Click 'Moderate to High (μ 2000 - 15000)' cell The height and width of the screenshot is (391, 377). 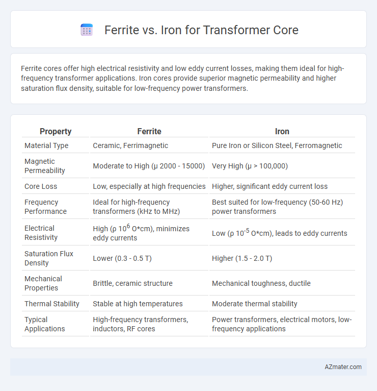point(149,166)
